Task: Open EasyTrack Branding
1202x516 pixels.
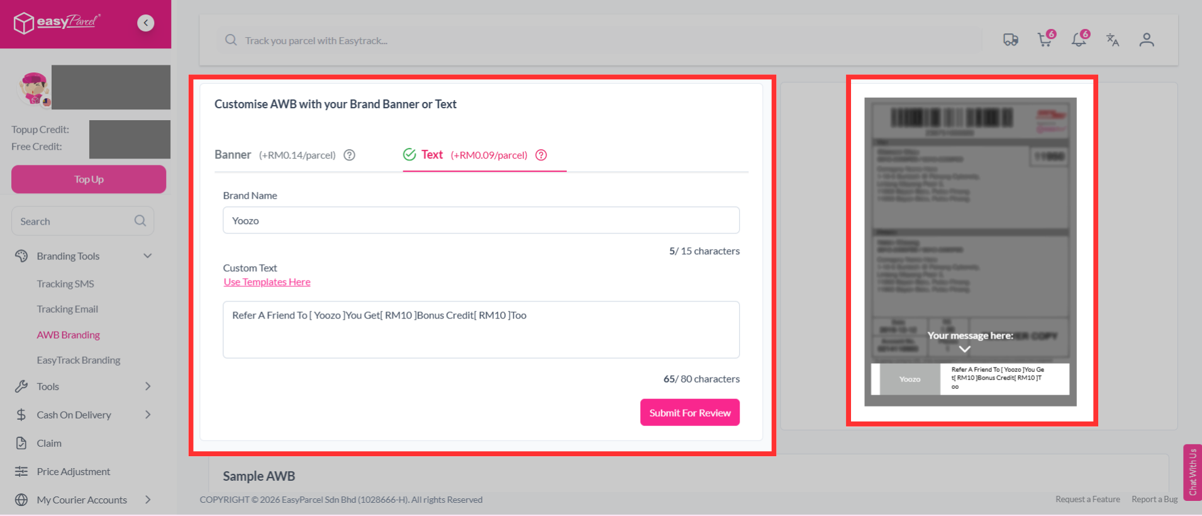Action: click(x=79, y=360)
